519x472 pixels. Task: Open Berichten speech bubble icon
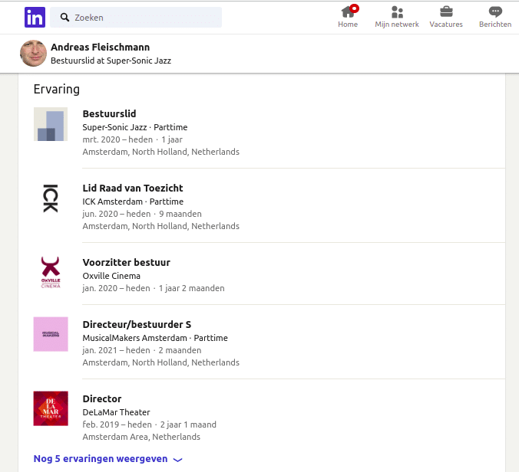495,12
